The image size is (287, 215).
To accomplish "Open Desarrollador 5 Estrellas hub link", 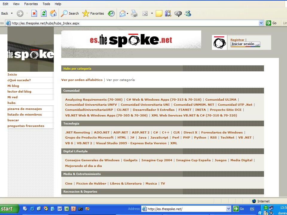I will (x=154, y=110).
